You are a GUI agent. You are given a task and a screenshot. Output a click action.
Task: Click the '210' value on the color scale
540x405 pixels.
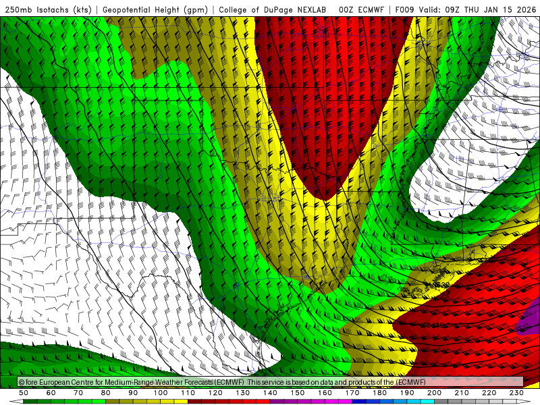[462, 393]
